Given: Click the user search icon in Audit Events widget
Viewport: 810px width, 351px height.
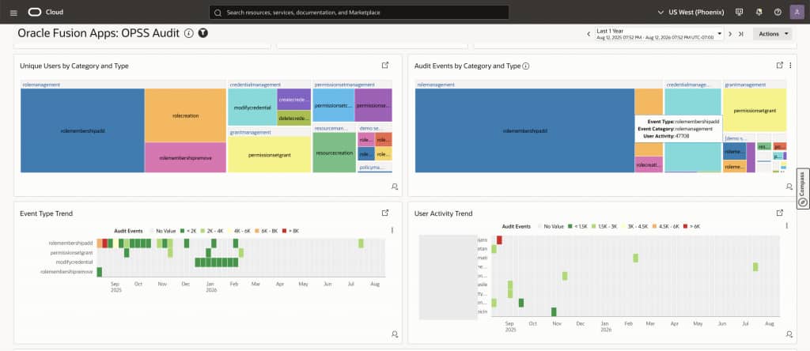Looking at the screenshot, I should [x=789, y=187].
